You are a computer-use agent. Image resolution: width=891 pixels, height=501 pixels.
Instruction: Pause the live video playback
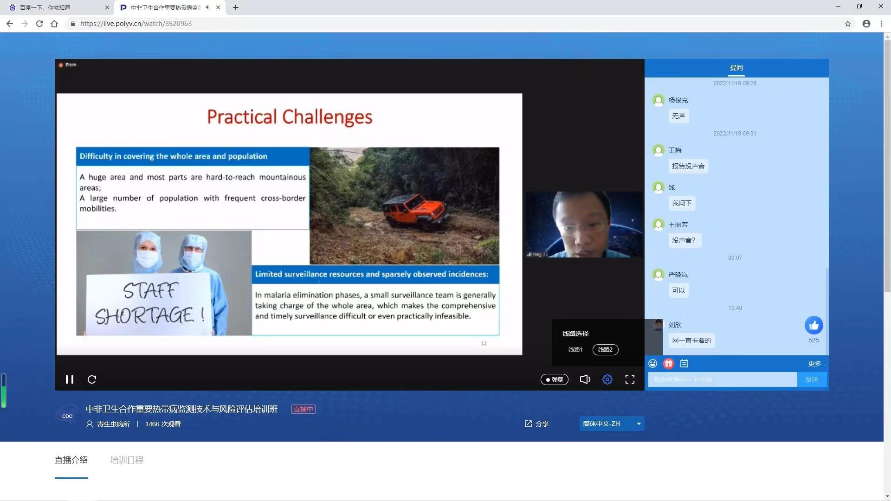70,379
